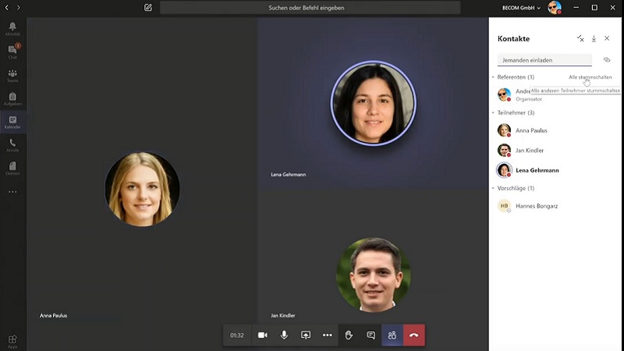Collapse the Teilnehmer section
The height and width of the screenshot is (351, 624).
click(493, 113)
